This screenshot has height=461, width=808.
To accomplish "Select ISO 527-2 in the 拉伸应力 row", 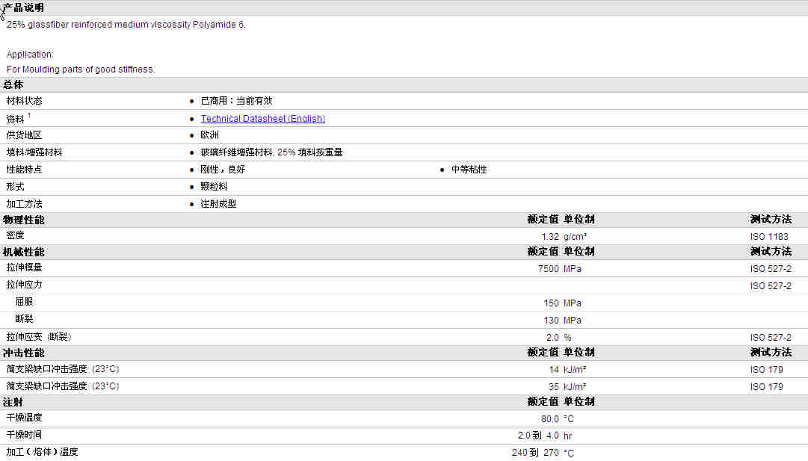I will coord(771,286).
